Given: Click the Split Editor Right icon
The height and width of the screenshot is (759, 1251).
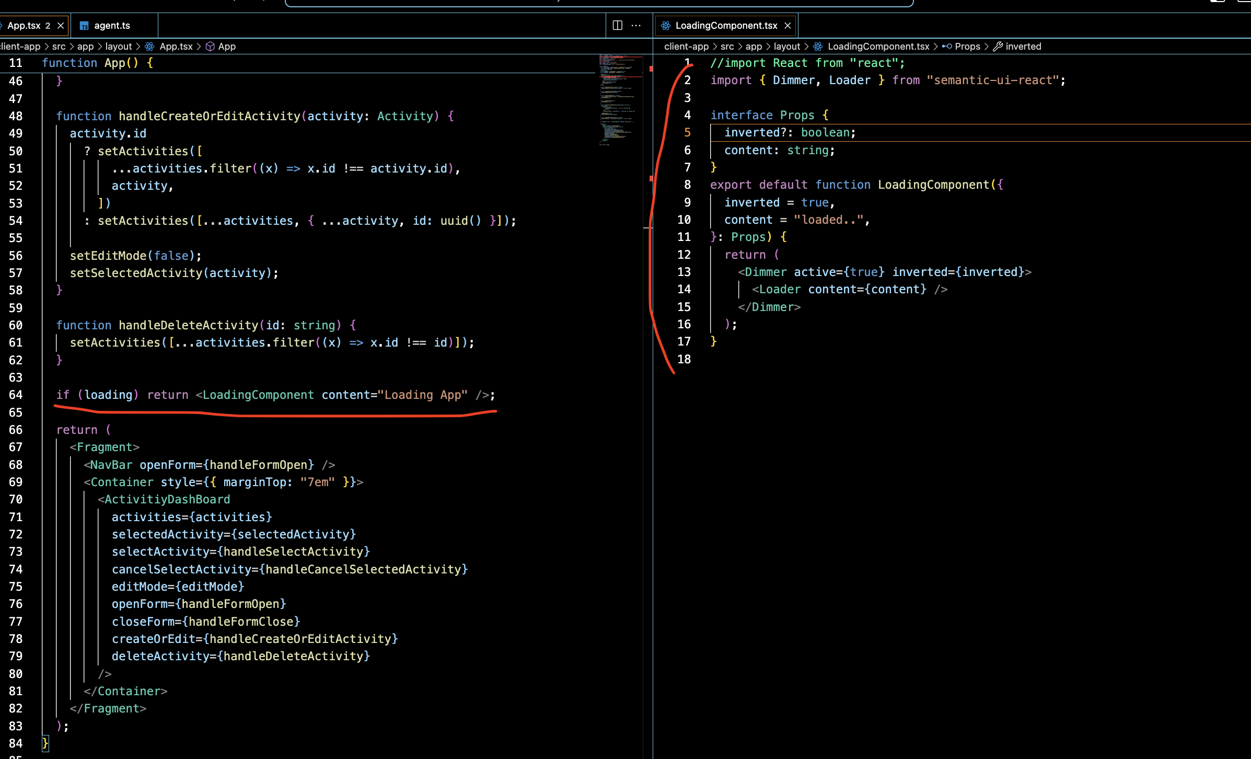Looking at the screenshot, I should click(617, 25).
